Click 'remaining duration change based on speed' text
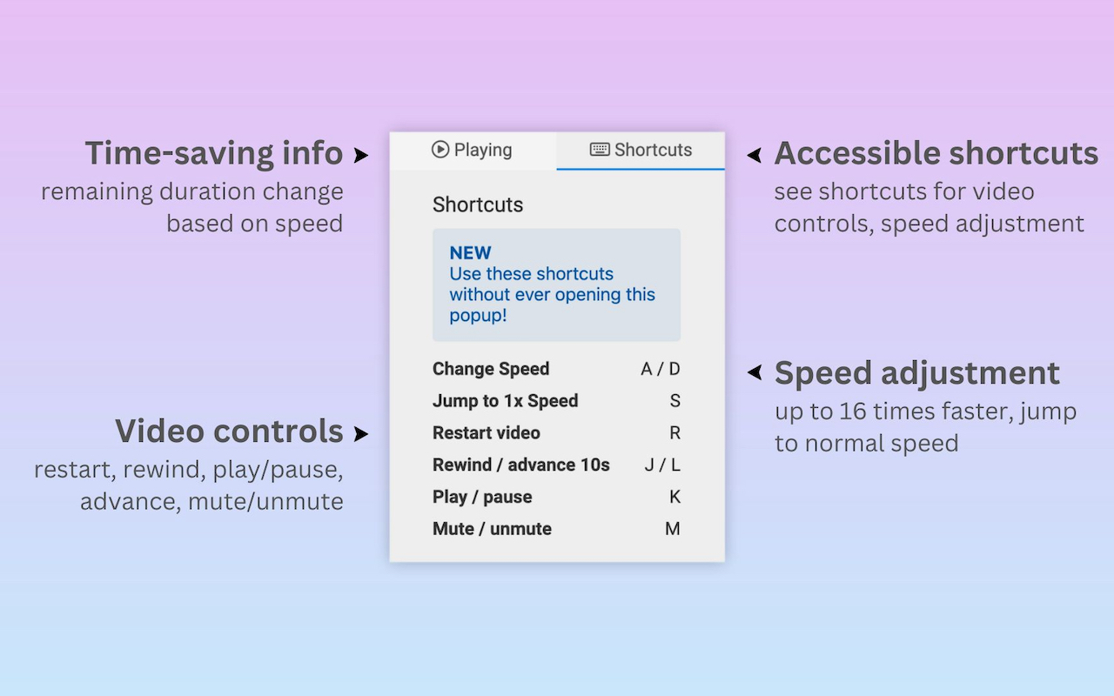Image resolution: width=1114 pixels, height=696 pixels. point(192,207)
